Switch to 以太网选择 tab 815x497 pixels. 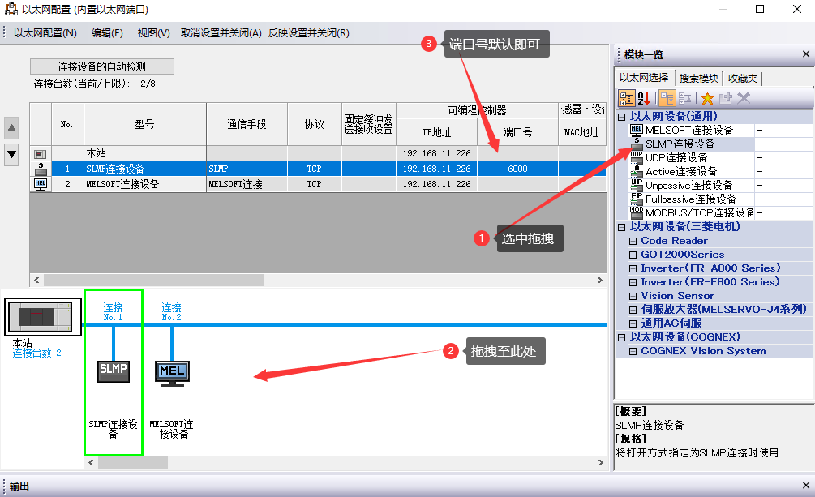[x=644, y=78]
